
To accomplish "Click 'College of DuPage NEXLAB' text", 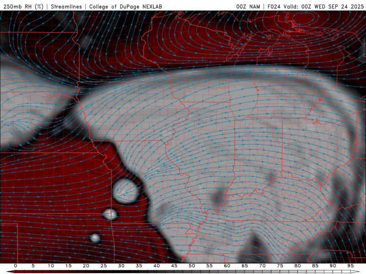I will coord(125,6).
